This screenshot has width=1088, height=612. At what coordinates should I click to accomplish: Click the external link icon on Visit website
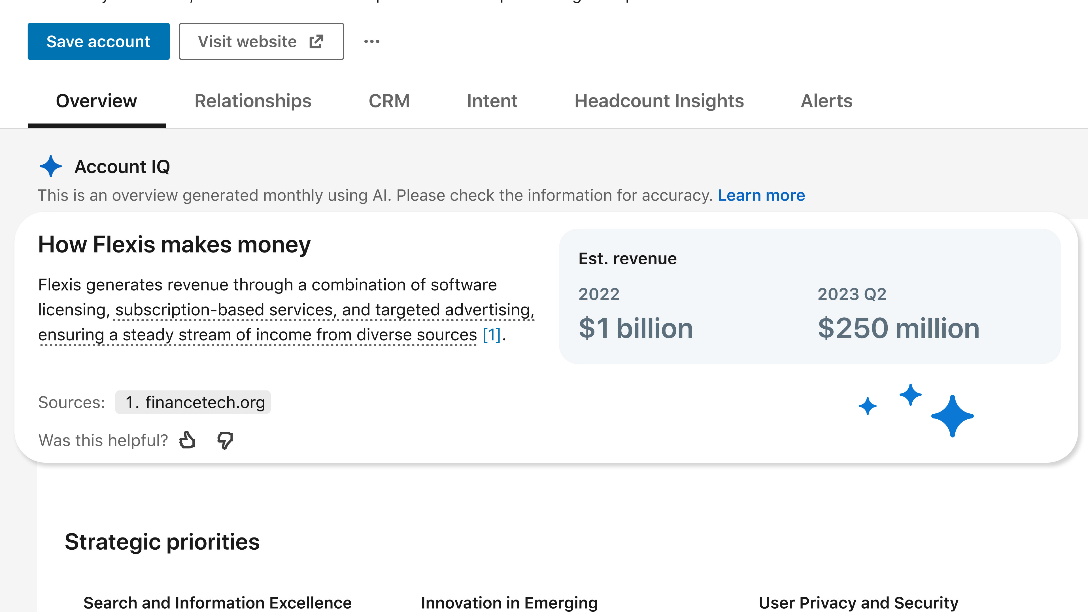(316, 41)
